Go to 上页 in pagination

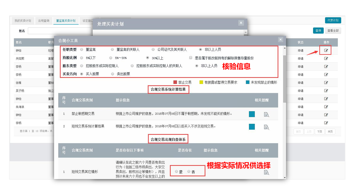pos(309,132)
